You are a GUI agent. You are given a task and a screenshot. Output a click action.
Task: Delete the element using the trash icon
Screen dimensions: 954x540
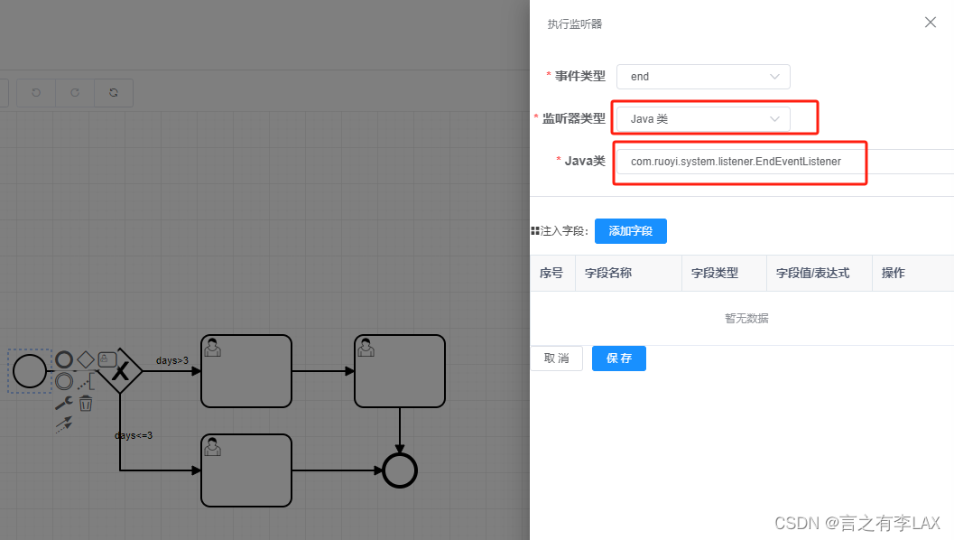pos(87,404)
